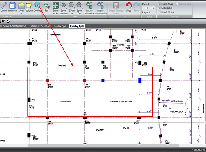Switch to the Overlay 2.pdf tab

click(60, 26)
